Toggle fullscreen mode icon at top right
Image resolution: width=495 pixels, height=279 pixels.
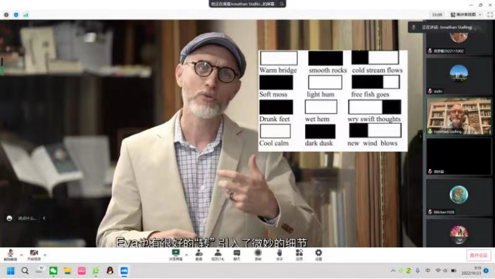pyautogui.click(x=490, y=15)
